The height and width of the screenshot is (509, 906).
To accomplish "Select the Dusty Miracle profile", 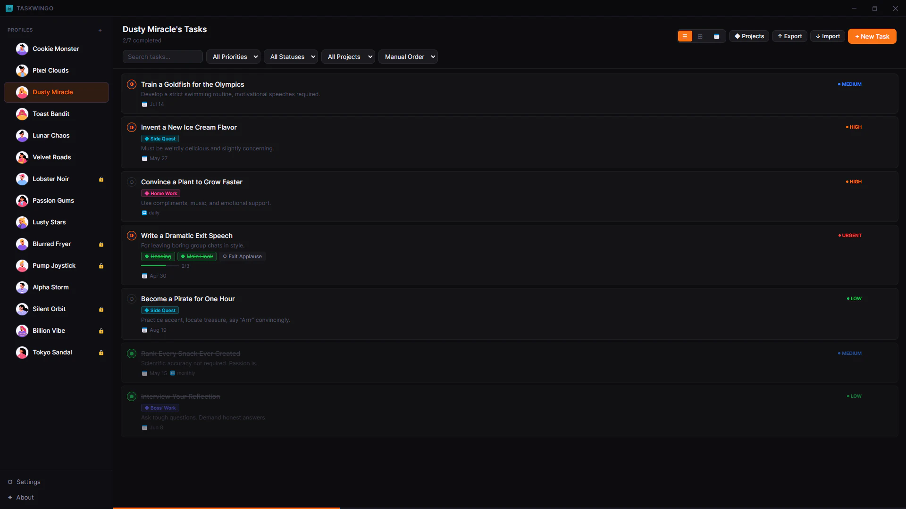I will pos(56,92).
